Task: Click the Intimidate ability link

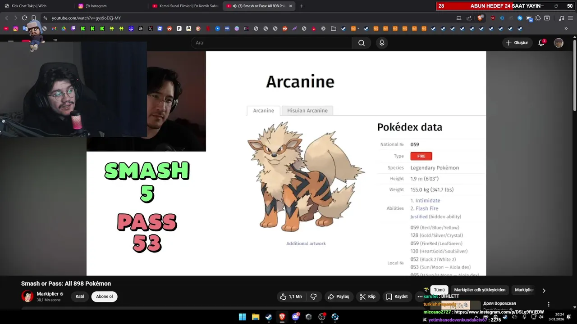Action: coord(428,201)
